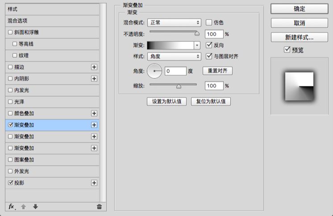The image size is (333, 216).
Task: Add another 内阴影 effect with its plus icon
Action: 94,79
